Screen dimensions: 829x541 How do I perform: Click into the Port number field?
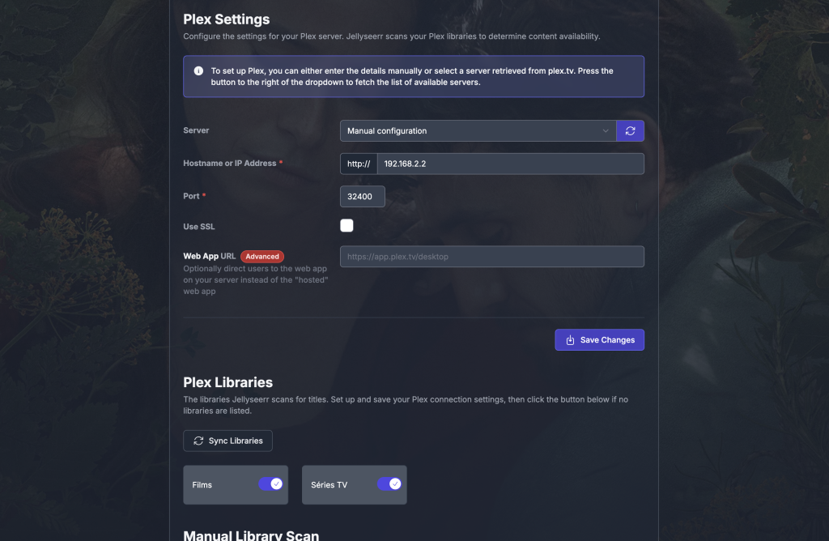[362, 196]
